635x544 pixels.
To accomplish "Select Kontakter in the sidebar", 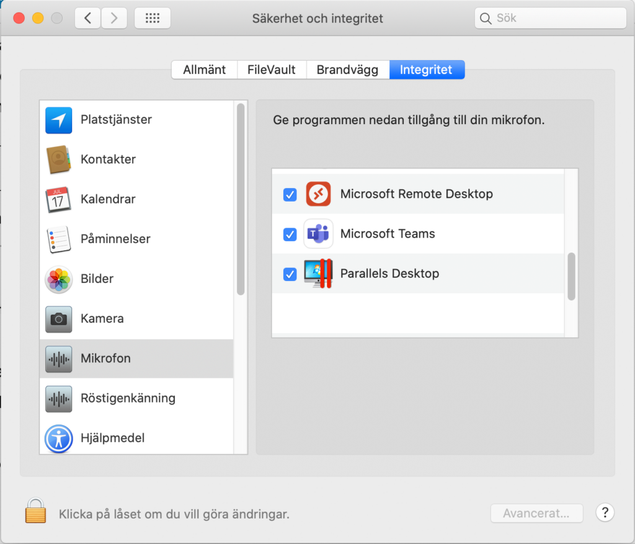I will (x=136, y=159).
